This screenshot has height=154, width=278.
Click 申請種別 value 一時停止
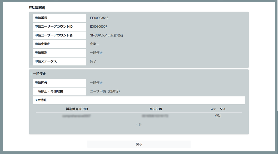[x=96, y=53]
